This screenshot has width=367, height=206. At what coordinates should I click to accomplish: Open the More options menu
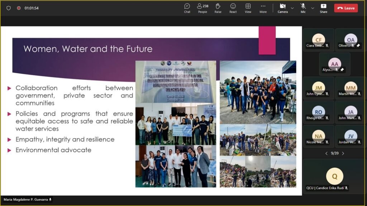[263, 8]
